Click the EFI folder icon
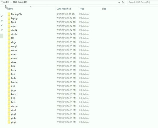The image size is (158, 128). click(9, 38)
